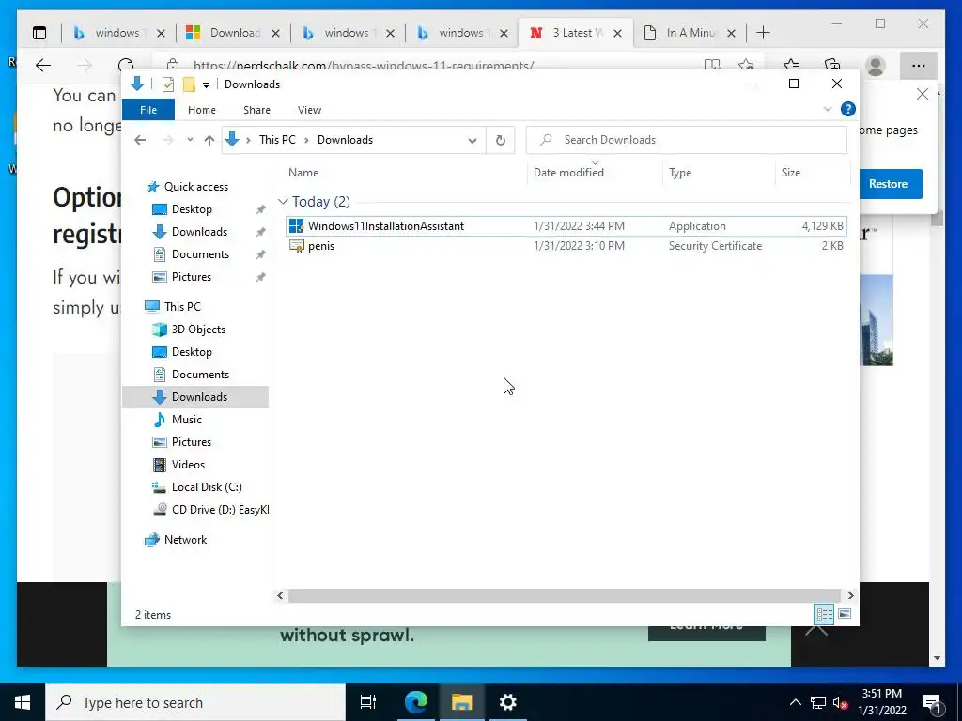This screenshot has height=721, width=962.
Task: Click the Windows11InstallationAssistant application icon
Action: (x=296, y=226)
